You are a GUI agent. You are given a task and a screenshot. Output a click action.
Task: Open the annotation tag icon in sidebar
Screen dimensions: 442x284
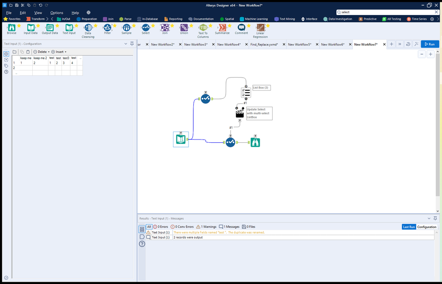(x=6, y=66)
